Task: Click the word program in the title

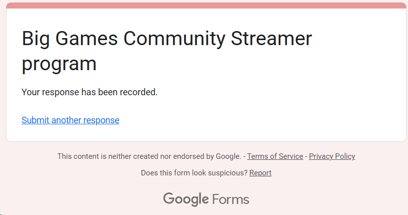Action: (x=59, y=64)
